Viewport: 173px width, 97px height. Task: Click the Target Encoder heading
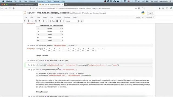click(x=42, y=56)
